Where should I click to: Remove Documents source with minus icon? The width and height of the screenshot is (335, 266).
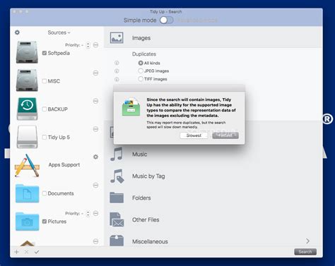[x=95, y=186]
